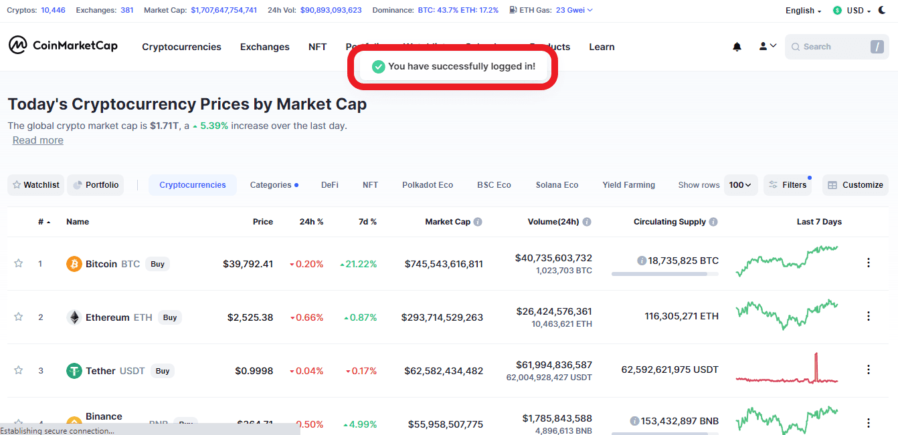This screenshot has width=898, height=435.
Task: Open the NFT menu
Action: point(317,47)
